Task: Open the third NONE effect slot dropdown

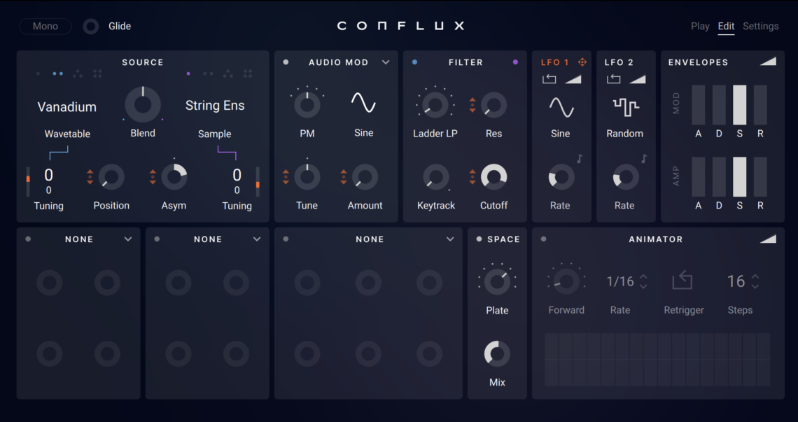Action: 450,239
